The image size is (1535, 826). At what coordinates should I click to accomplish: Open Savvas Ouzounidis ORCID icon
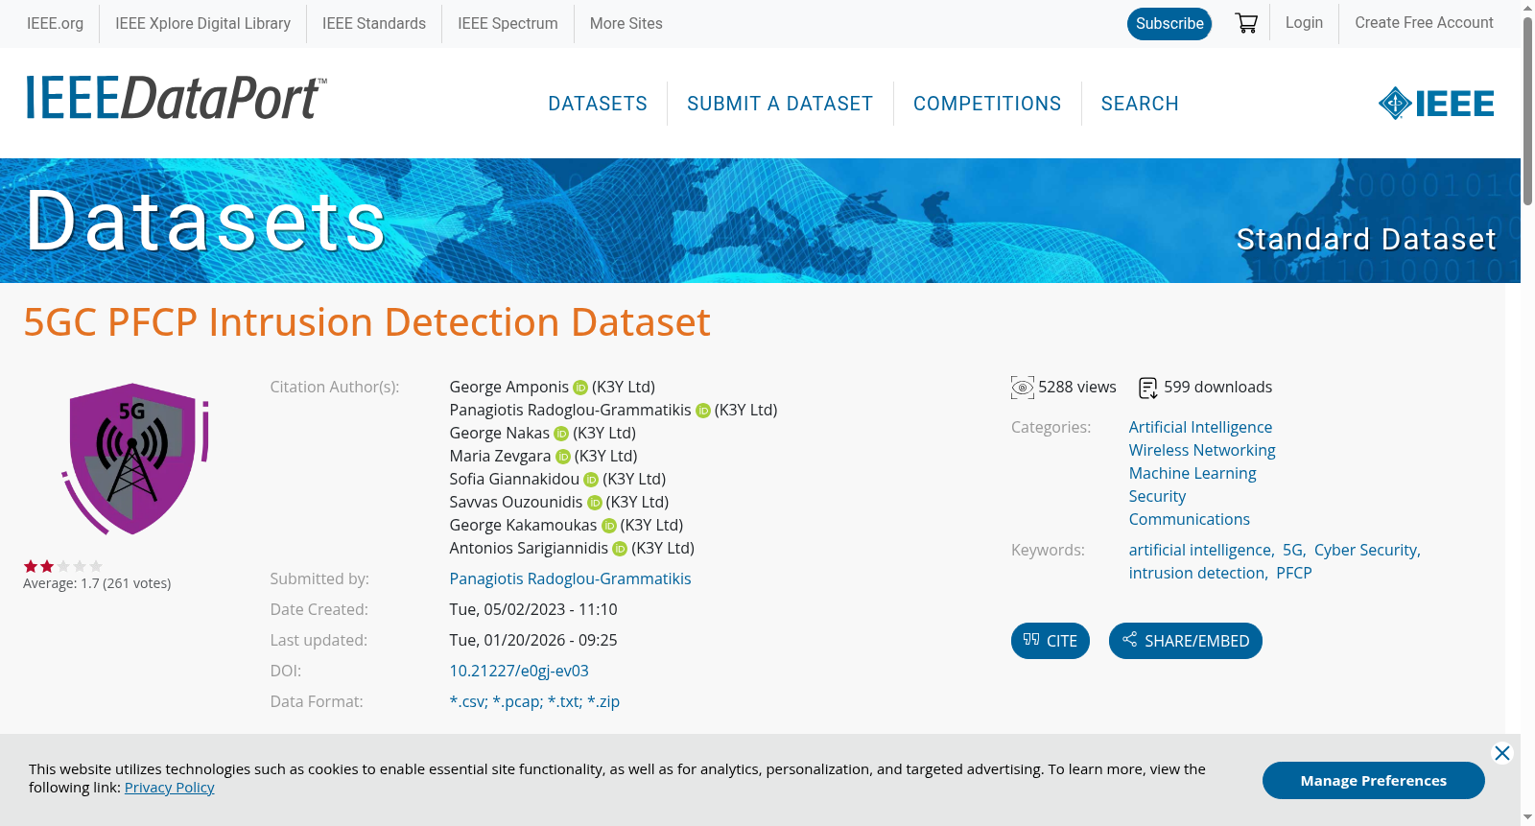[x=595, y=503]
